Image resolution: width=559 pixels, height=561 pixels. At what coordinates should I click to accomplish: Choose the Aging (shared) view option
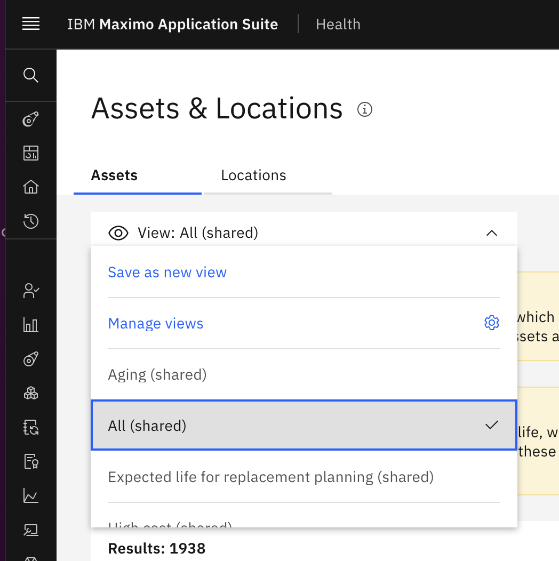[157, 374]
